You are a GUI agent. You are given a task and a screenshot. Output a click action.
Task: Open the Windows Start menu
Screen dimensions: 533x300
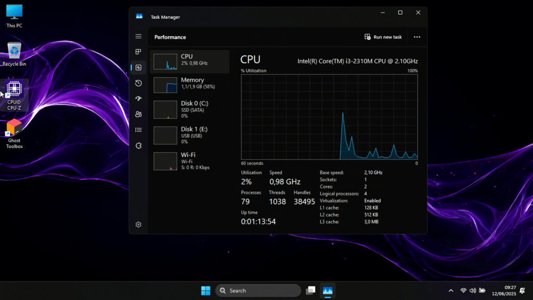206,291
